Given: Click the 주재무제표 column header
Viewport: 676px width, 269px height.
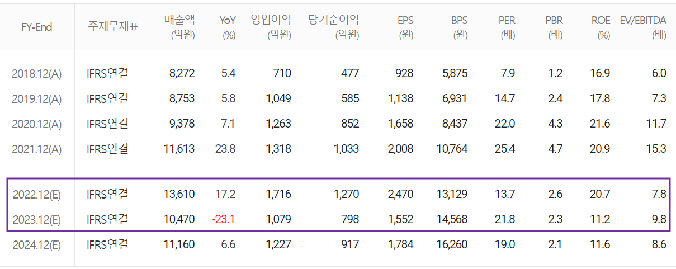Looking at the screenshot, I should pyautogui.click(x=114, y=27).
